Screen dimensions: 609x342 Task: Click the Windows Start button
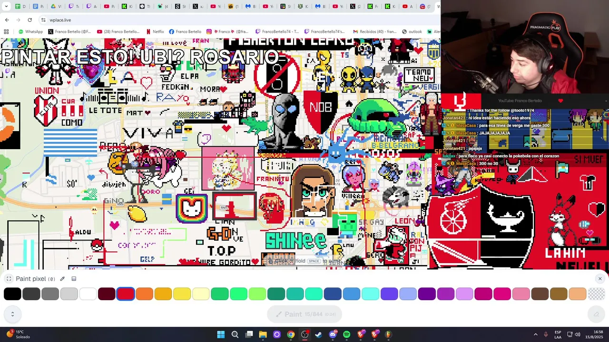click(x=221, y=334)
